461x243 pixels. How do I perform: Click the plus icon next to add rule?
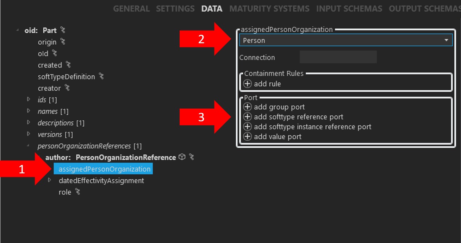(248, 84)
